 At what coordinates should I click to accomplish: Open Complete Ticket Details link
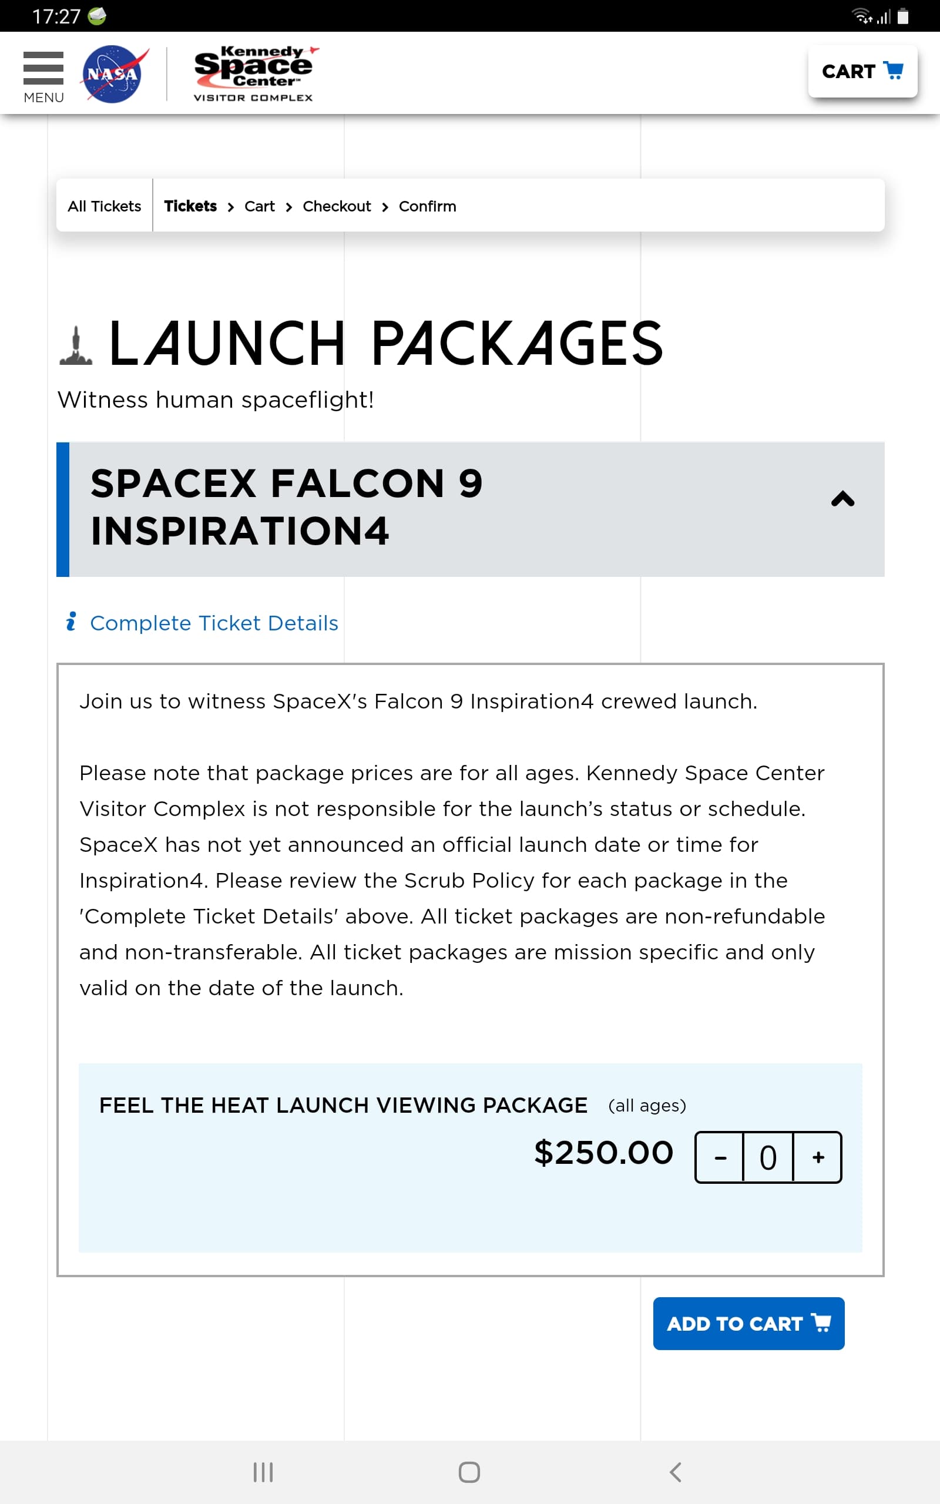point(214,623)
